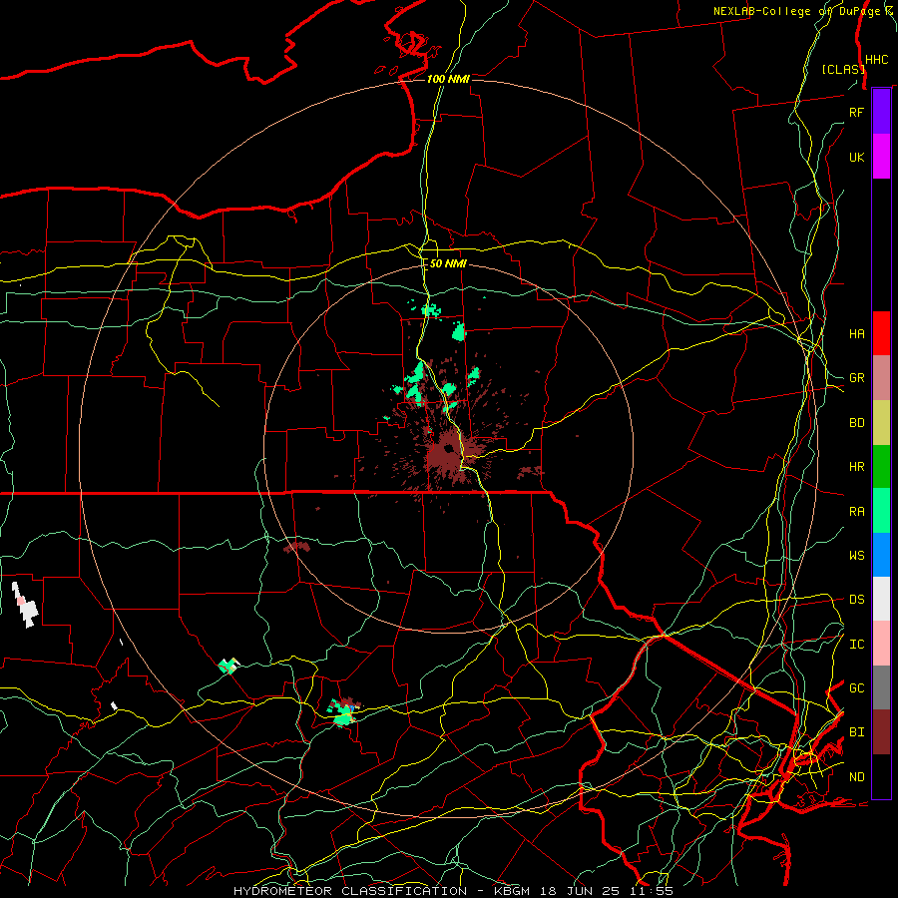The width and height of the screenshot is (898, 898).
Task: Pick the light green RA legend swatch
Action: 881,511
